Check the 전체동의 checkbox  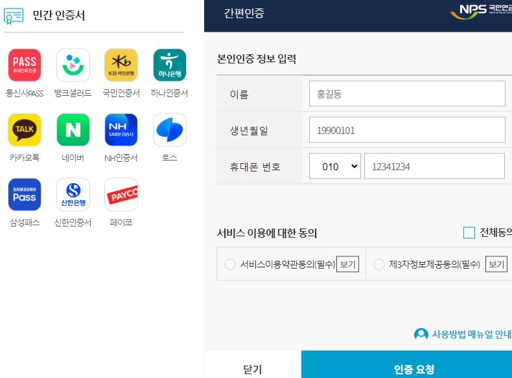coord(469,232)
